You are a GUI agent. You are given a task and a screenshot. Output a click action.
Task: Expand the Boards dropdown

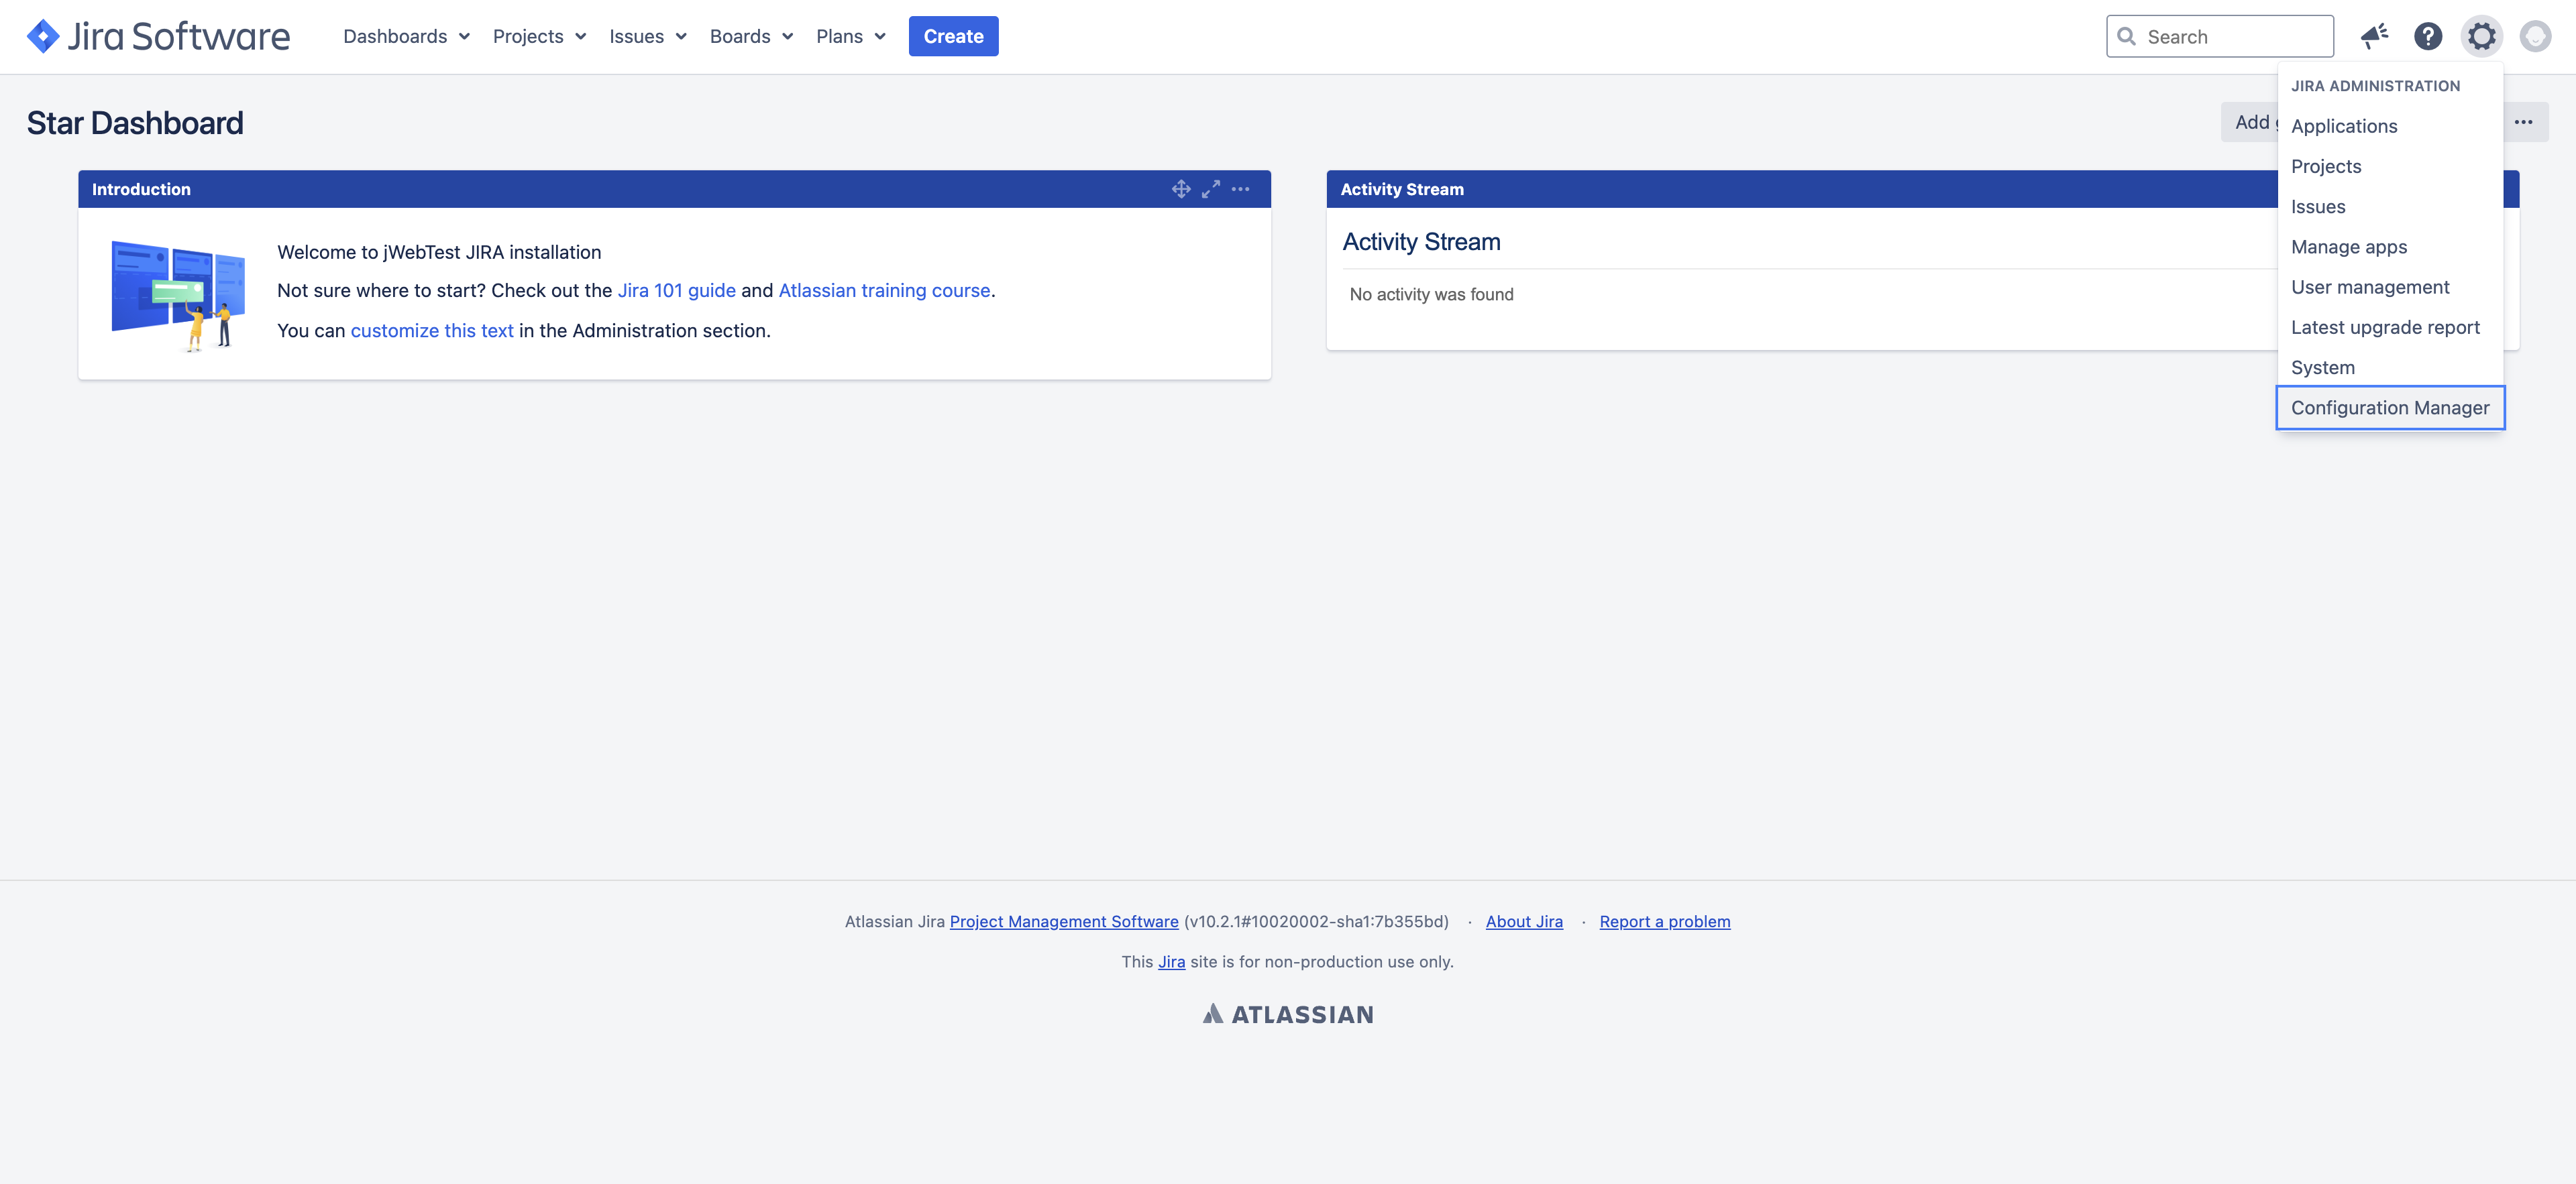tap(751, 37)
